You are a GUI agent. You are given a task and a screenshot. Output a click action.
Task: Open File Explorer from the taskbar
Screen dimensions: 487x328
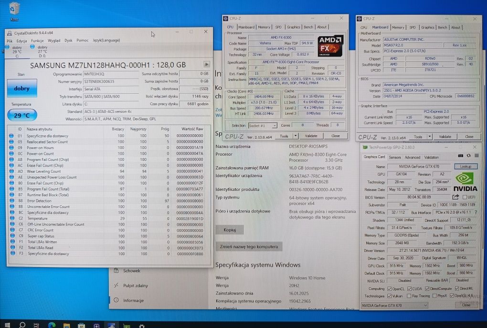tap(66, 326)
